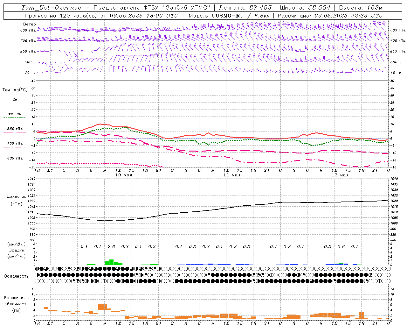Image resolution: width=407 pixels, height=326 pixels.
Task: Click the 12 мая date label
Action: (x=340, y=175)
